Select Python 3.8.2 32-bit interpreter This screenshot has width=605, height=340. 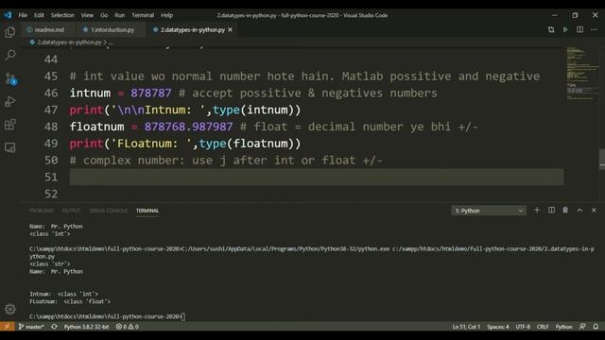tap(86, 327)
